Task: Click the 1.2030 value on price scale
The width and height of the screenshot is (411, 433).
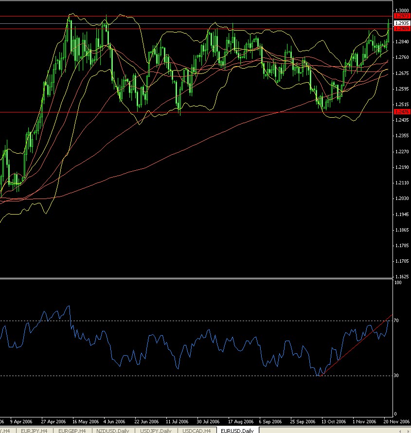Action: (402, 198)
